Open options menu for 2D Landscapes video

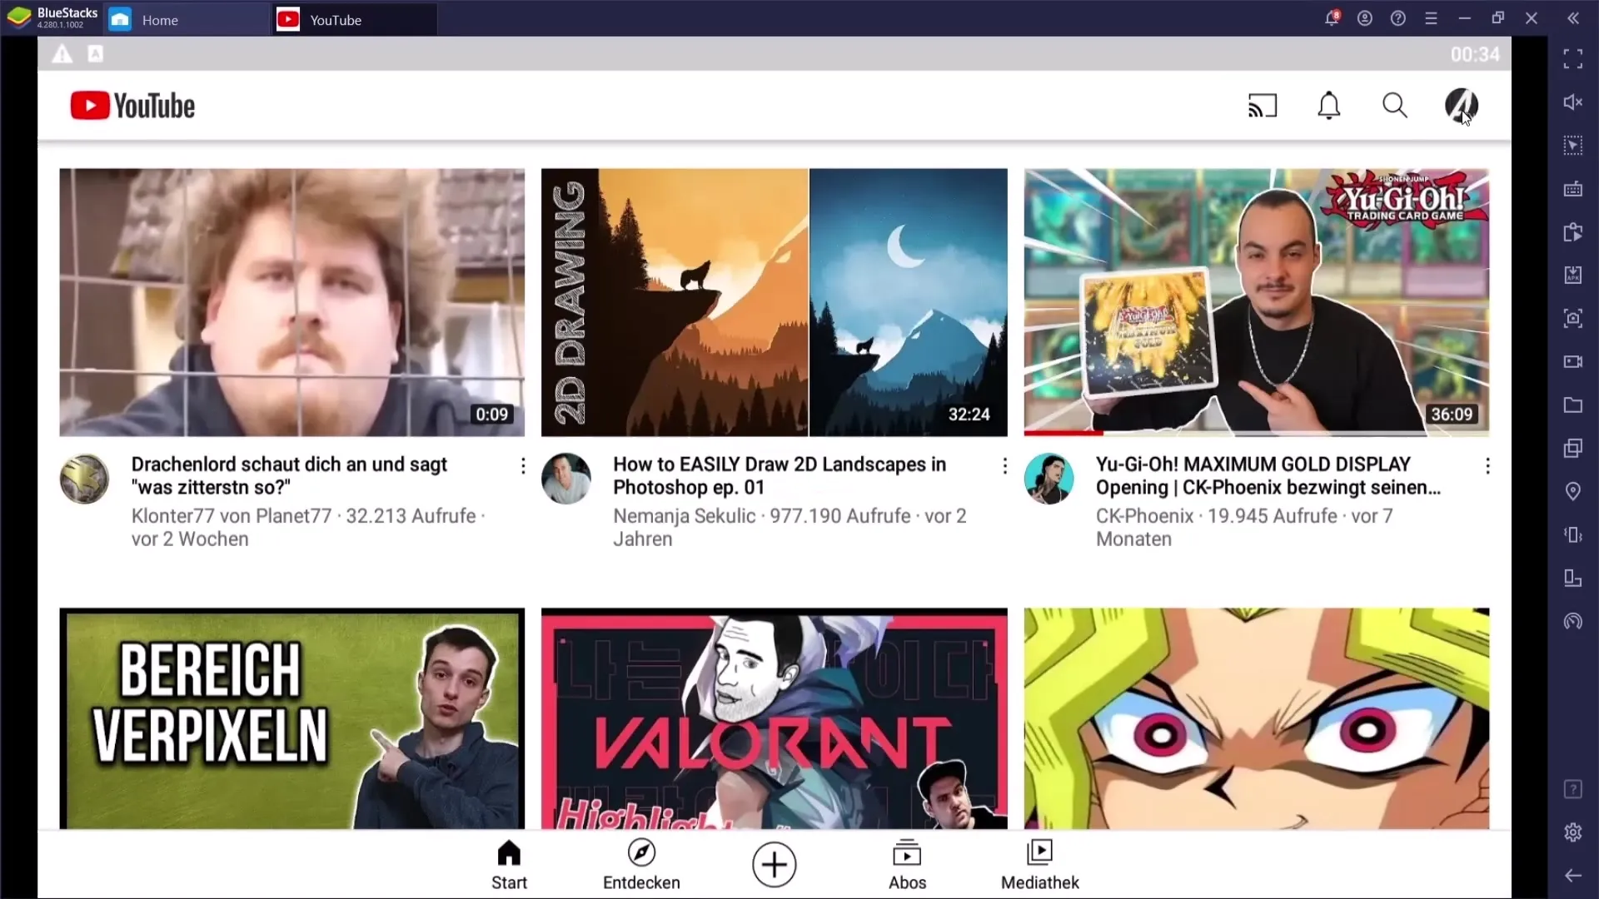click(x=1005, y=466)
